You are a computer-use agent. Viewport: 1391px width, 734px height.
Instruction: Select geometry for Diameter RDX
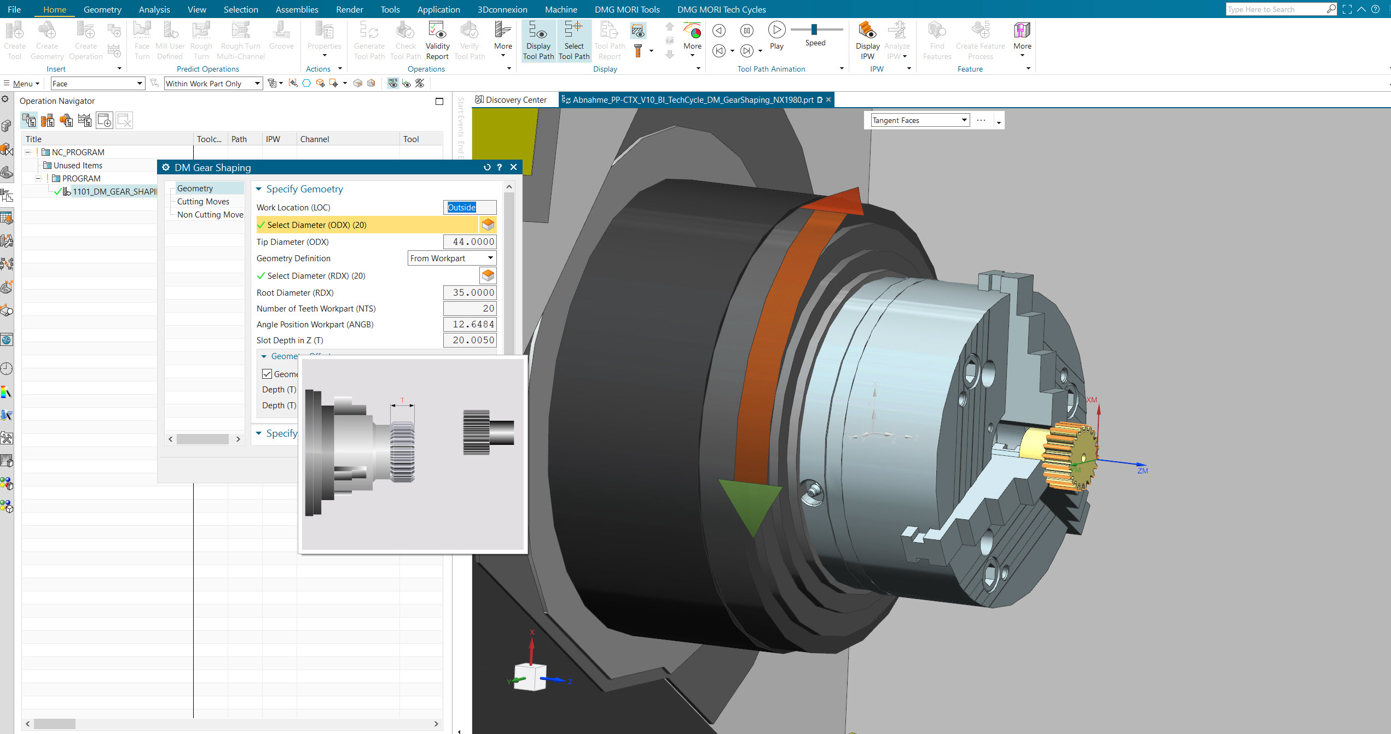(488, 275)
